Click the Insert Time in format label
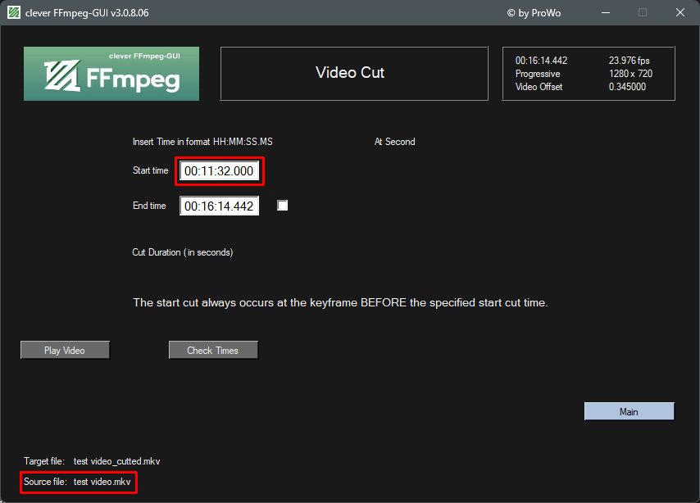Viewport: 700px width, 503px height. point(202,142)
